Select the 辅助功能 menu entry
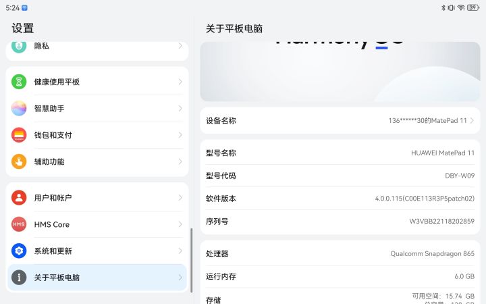Image resolution: width=486 pixels, height=304 pixels. point(97,161)
